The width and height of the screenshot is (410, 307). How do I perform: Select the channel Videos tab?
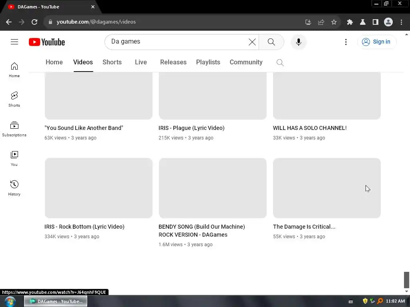tap(83, 62)
